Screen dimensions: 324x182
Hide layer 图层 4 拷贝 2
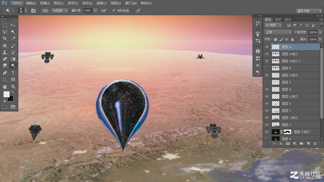[267, 61]
